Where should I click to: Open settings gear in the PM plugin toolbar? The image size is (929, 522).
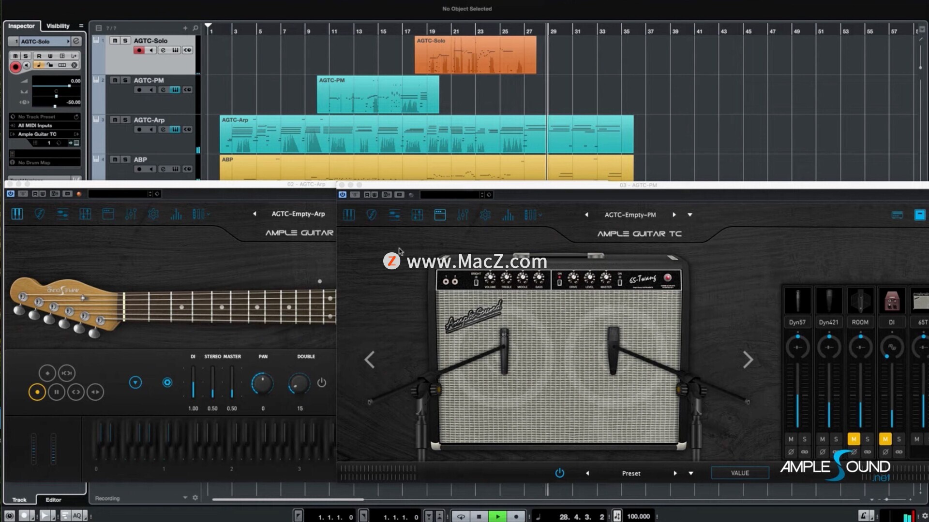[x=485, y=215]
